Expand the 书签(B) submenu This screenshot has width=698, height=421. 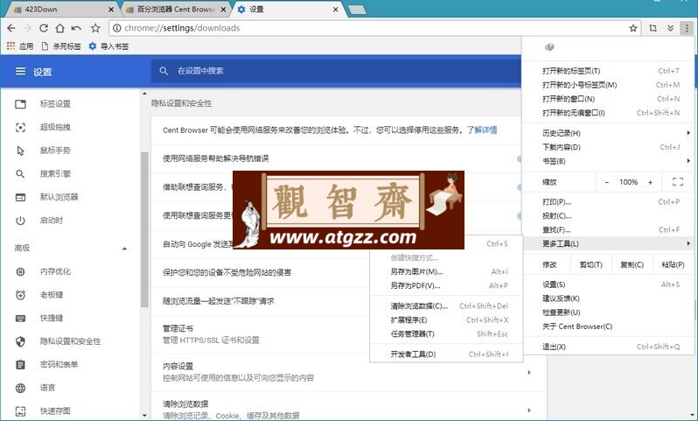pos(608,161)
